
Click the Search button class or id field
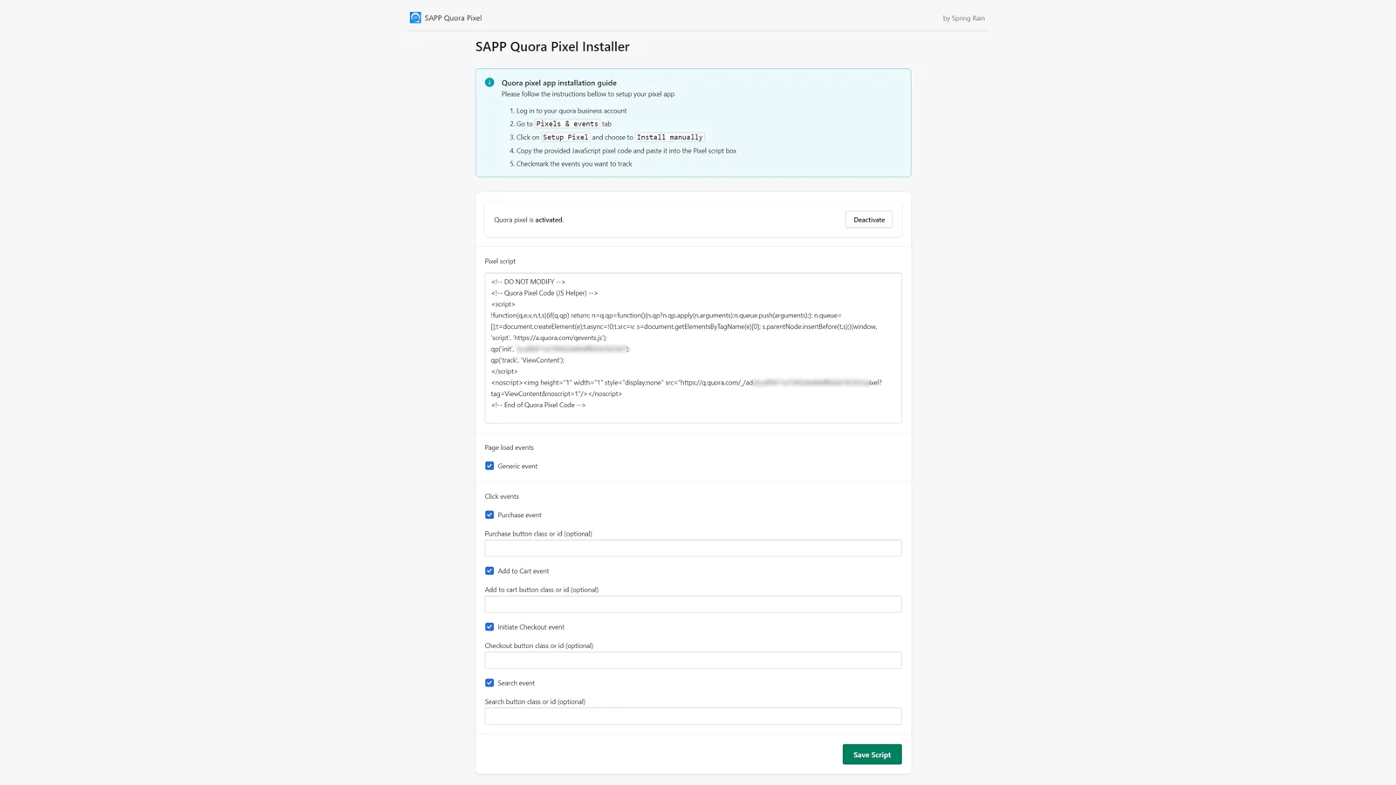[x=693, y=716]
